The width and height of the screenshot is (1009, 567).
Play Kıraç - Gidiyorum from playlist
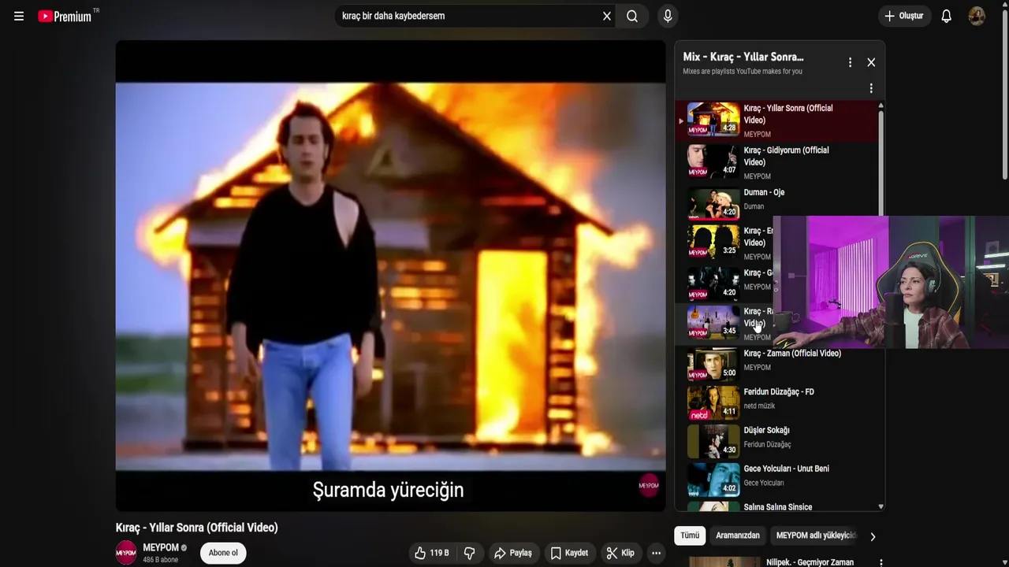(776, 162)
